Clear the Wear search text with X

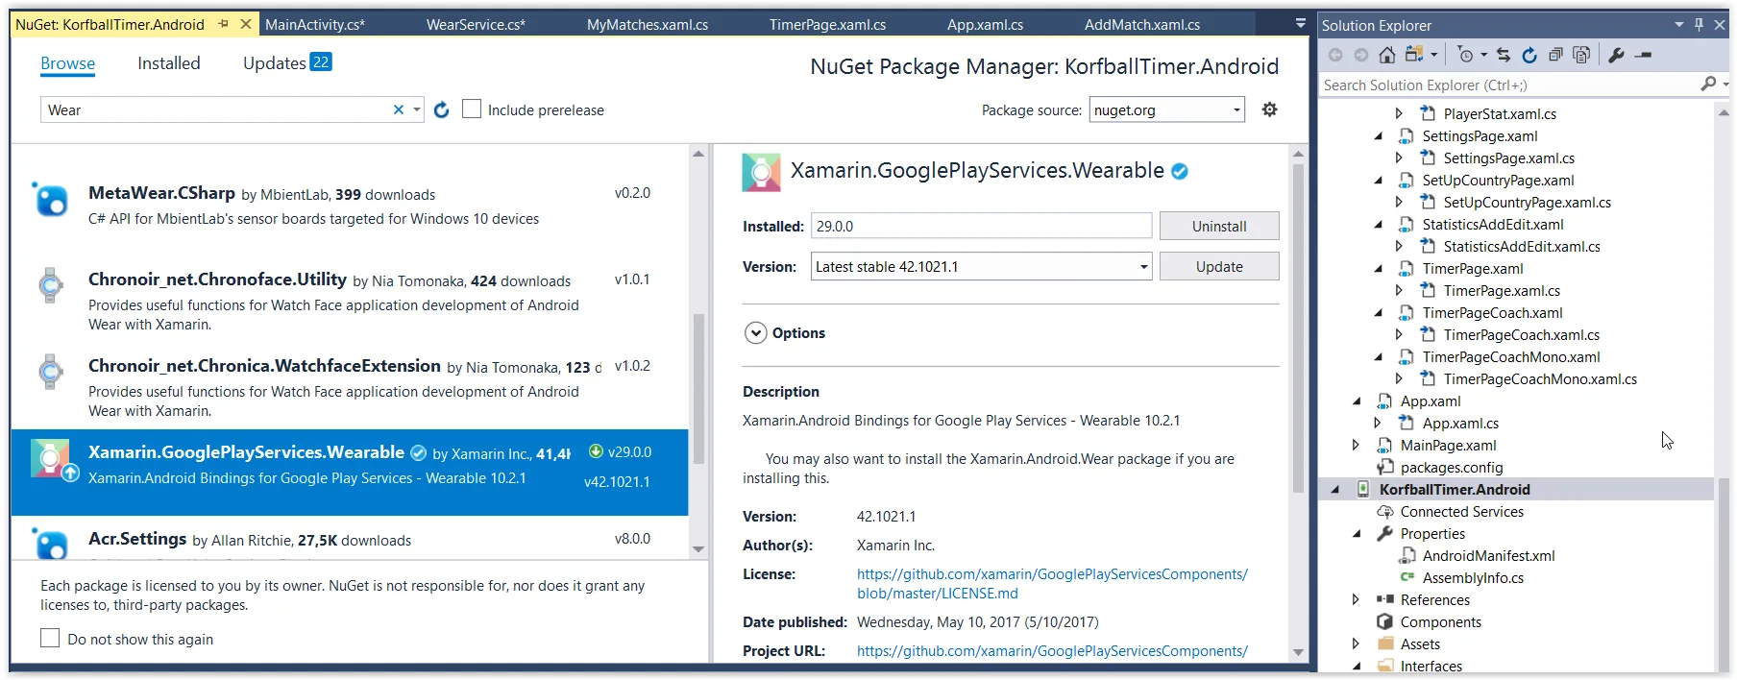point(399,109)
